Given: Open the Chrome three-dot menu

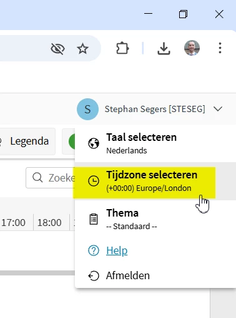Looking at the screenshot, I should 220,48.
